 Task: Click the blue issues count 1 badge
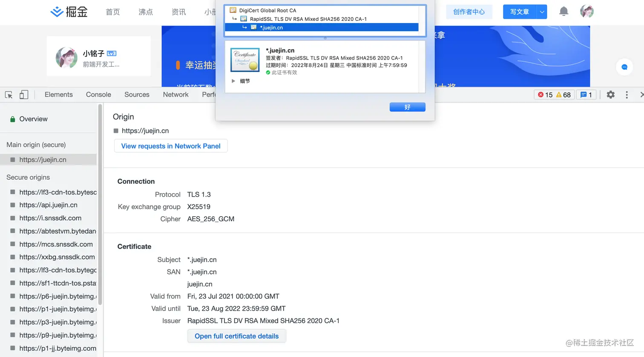(586, 95)
